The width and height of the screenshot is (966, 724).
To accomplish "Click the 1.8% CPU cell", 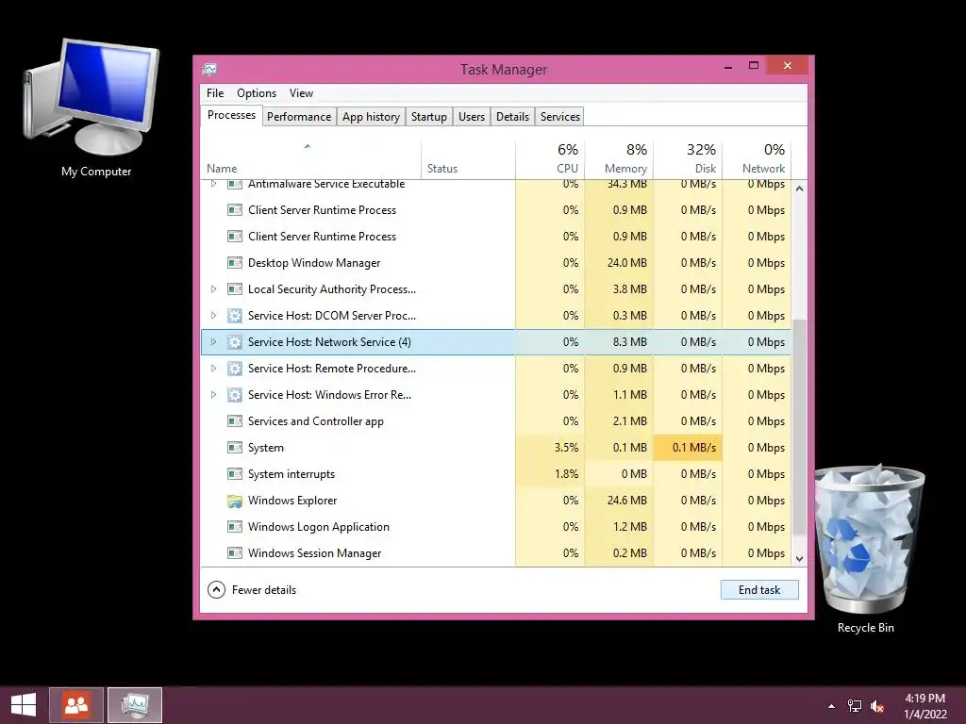I will pos(550,474).
